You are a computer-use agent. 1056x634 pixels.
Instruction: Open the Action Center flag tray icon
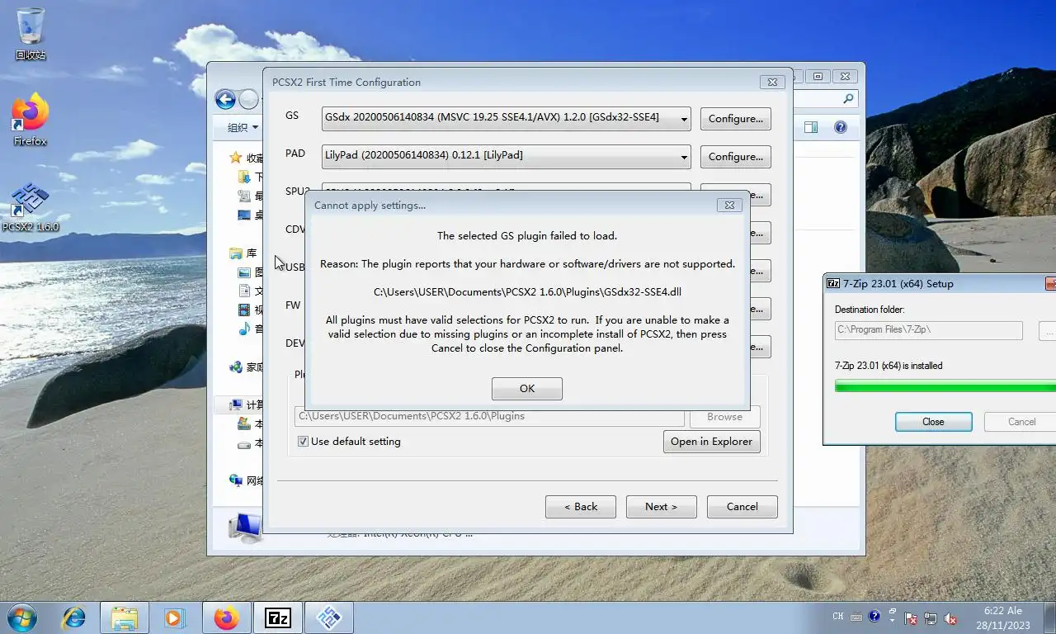(912, 617)
